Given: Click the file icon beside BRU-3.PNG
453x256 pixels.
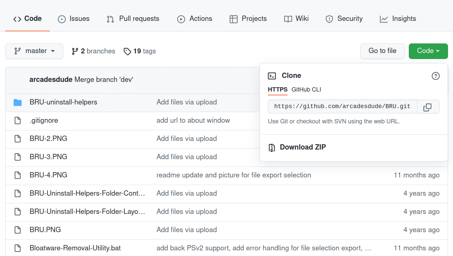Looking at the screenshot, I should 18,157.
